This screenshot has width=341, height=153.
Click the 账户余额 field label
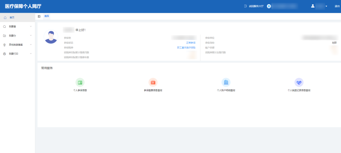click(210, 48)
